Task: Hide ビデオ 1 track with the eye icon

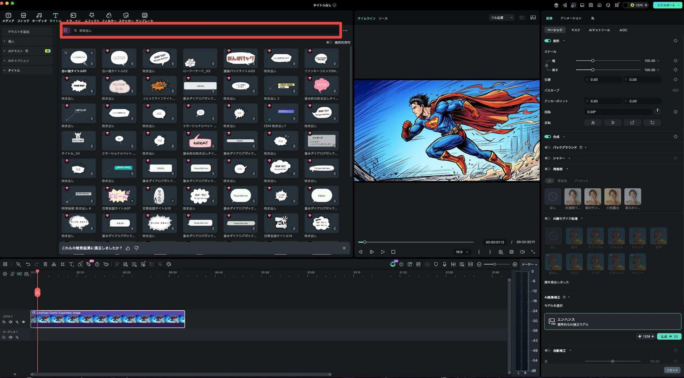Action: click(24, 322)
